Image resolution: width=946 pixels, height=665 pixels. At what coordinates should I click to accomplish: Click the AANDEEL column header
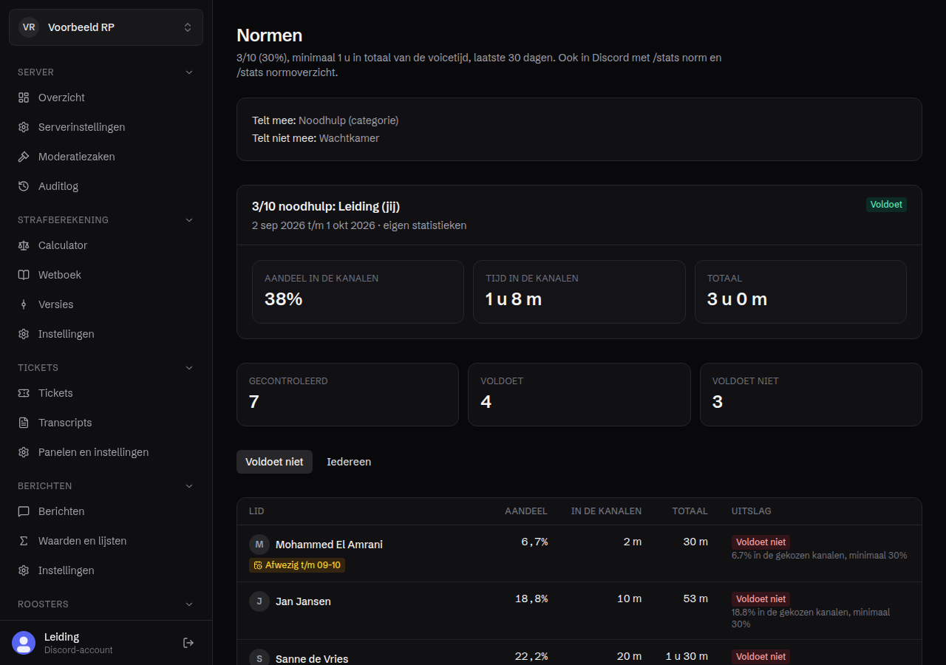point(526,511)
